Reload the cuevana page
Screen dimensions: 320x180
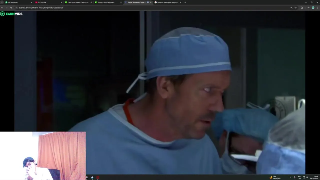click(11, 8)
